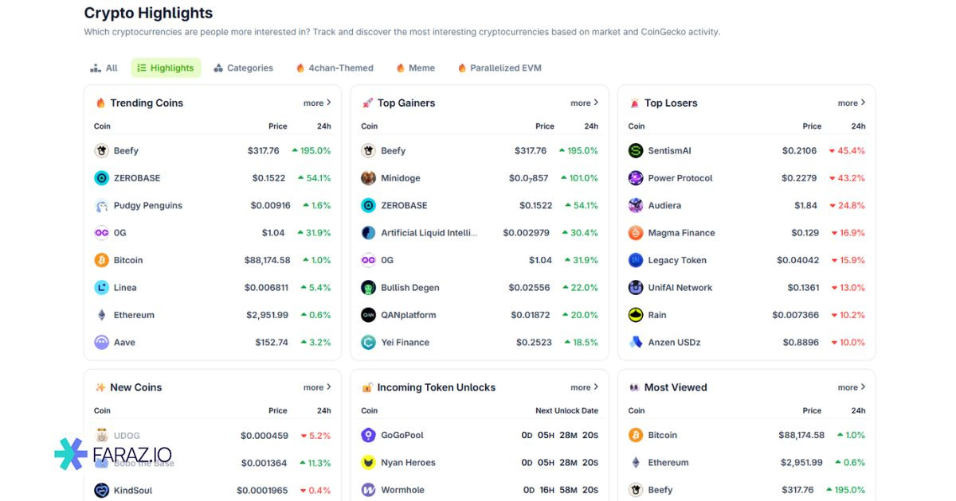
Task: Open the Audiera coin in Top Losers
Action: click(664, 206)
